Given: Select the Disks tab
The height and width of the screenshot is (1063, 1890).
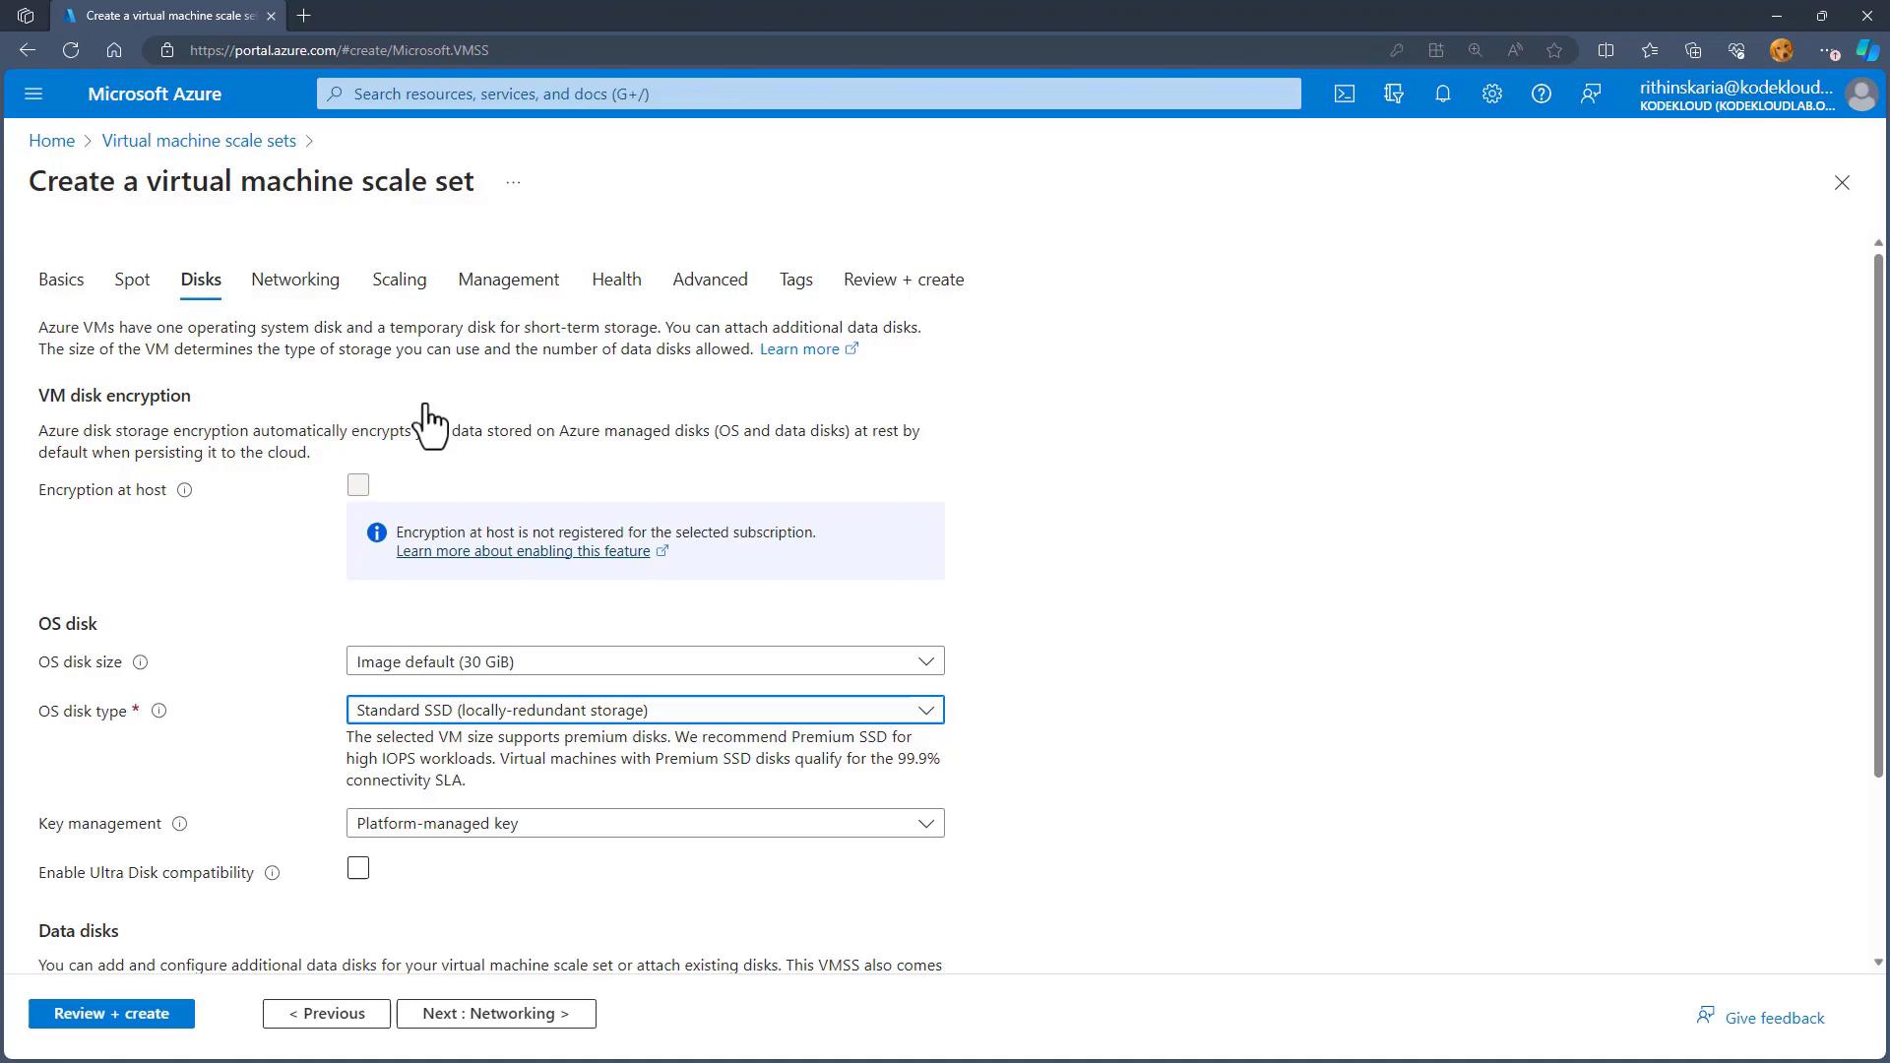Looking at the screenshot, I should pos(201,280).
